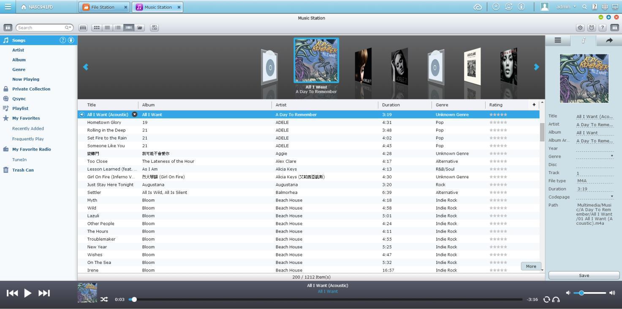Save the song info changes

pos(584,275)
